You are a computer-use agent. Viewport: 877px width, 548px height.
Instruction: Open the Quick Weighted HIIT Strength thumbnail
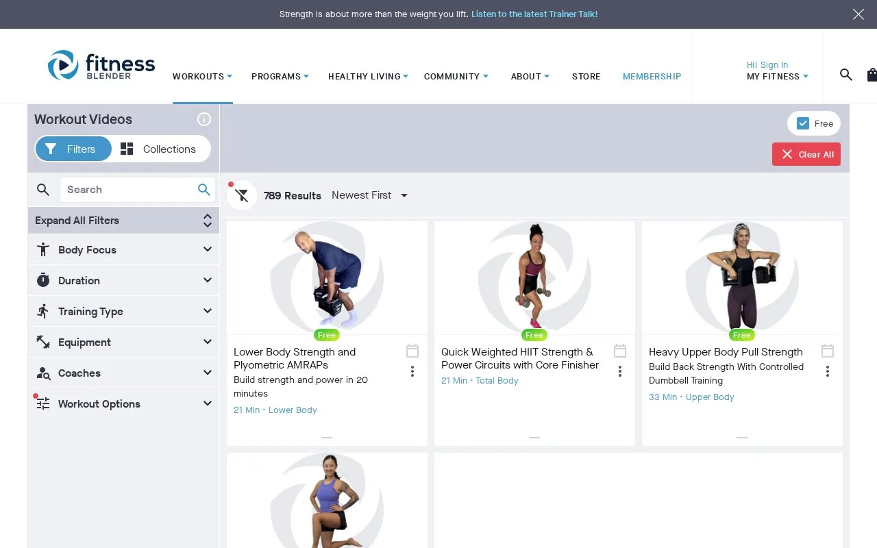[534, 278]
